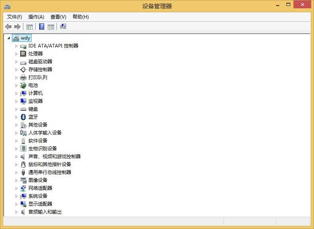
Task: Click the fingerprint icon beside 生物识别设备
Action: point(23,149)
